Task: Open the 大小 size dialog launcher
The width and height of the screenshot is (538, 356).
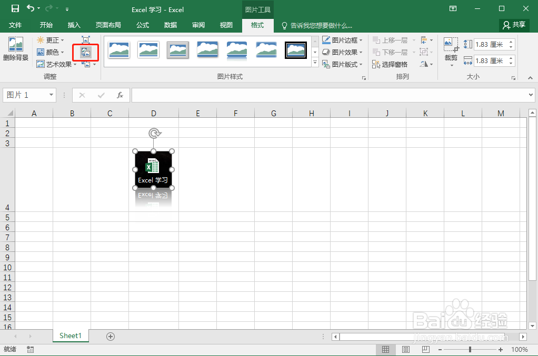Action: click(x=513, y=78)
